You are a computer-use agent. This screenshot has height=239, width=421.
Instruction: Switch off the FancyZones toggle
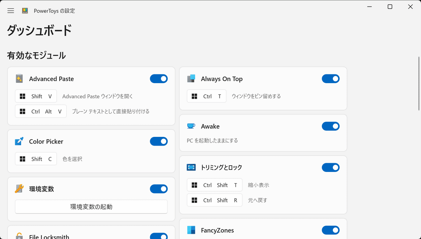[x=330, y=230]
